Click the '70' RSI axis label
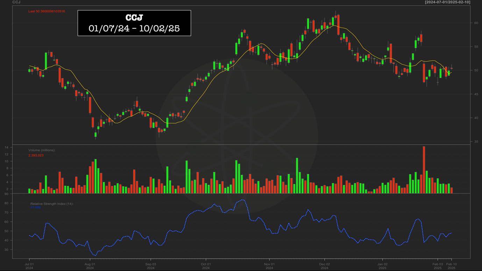Image resolution: width=482 pixels, height=271 pixels. (6, 212)
